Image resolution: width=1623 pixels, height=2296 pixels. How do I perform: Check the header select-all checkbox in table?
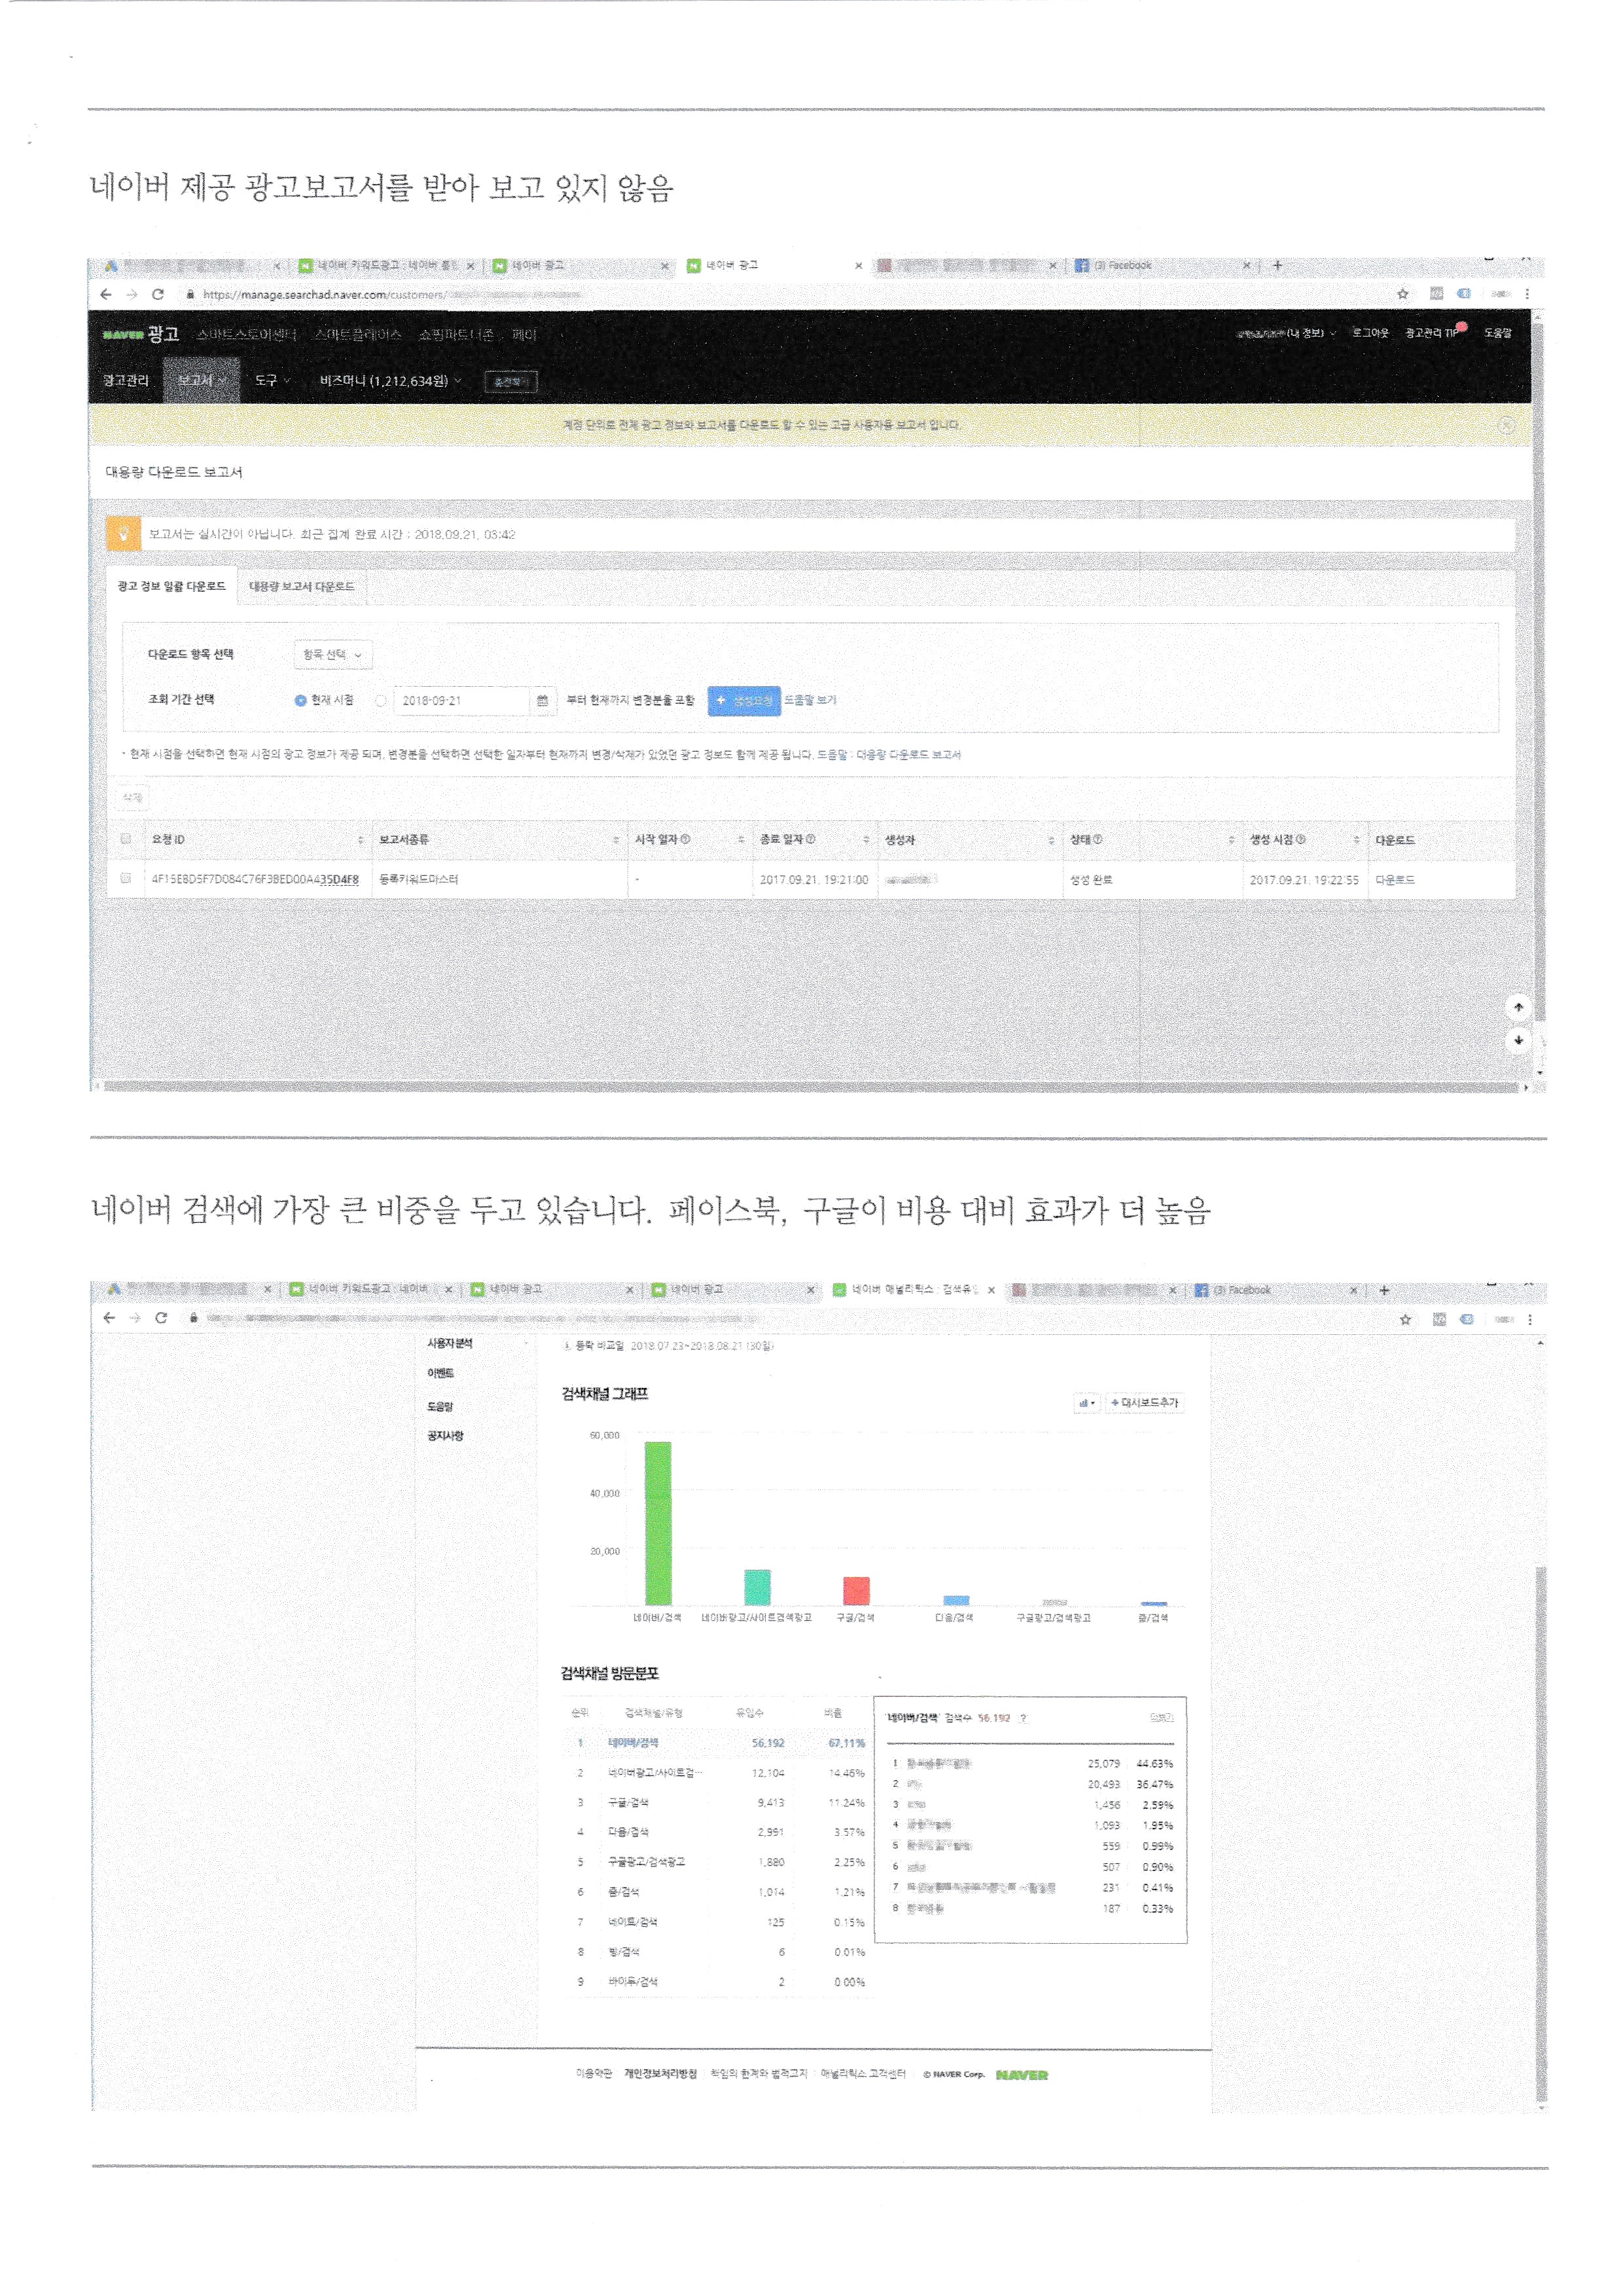pos(126,839)
